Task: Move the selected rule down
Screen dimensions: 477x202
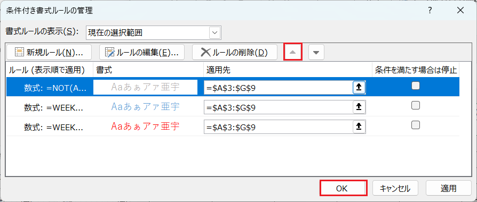Action: coord(316,53)
